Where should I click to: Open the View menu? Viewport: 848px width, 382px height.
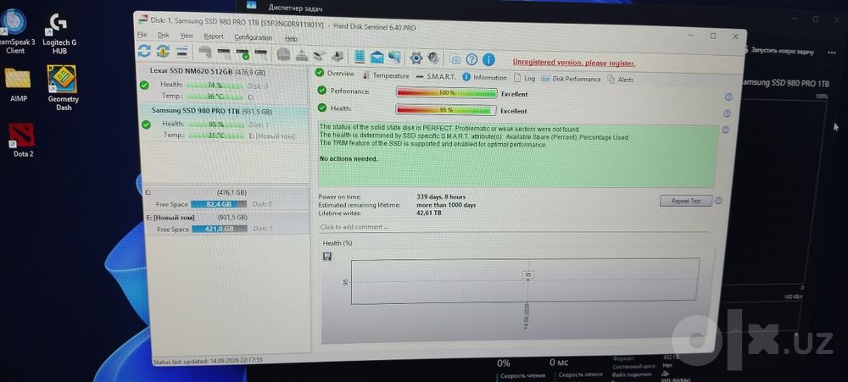(x=187, y=36)
